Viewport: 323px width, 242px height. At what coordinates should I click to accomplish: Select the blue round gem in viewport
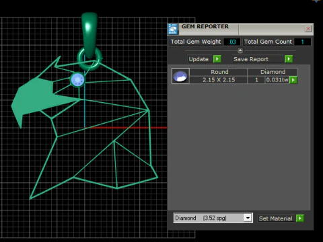(77, 80)
